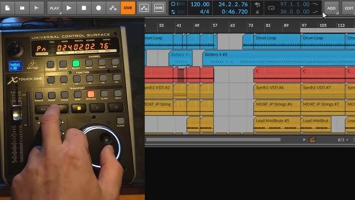Toggle the groove icon above the metronome
This screenshot has width=355, height=200.
coord(257,4)
